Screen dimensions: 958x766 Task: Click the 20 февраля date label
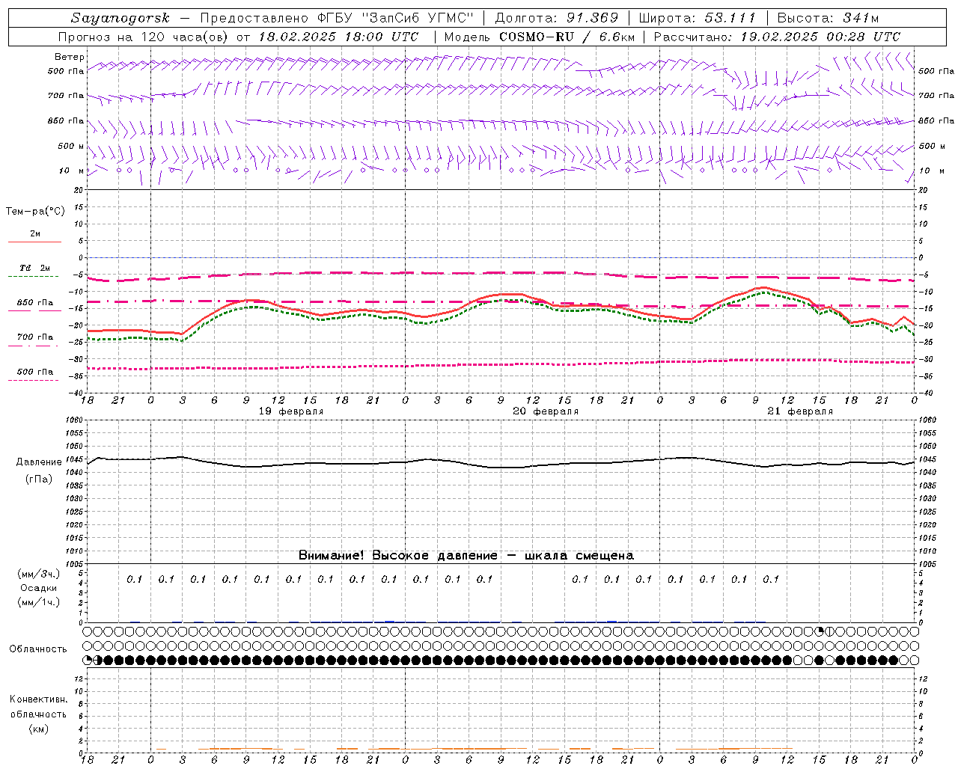(546, 411)
